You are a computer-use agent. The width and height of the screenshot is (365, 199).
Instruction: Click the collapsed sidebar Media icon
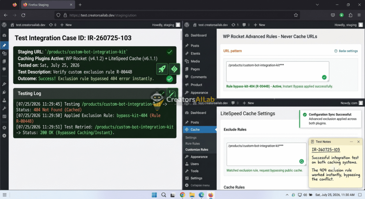[4, 53]
